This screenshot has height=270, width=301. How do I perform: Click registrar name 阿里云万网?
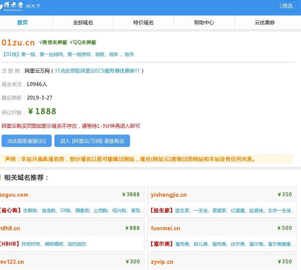click(37, 71)
